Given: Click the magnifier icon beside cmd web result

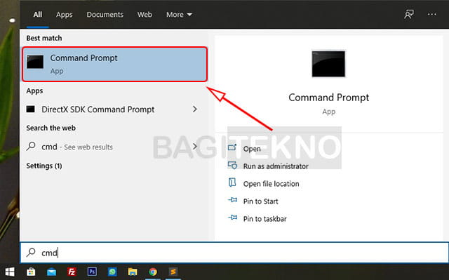Looking at the screenshot, I should pyautogui.click(x=31, y=146).
